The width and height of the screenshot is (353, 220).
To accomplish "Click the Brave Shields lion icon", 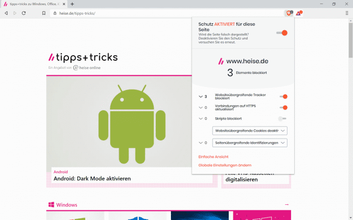I will click(288, 13).
